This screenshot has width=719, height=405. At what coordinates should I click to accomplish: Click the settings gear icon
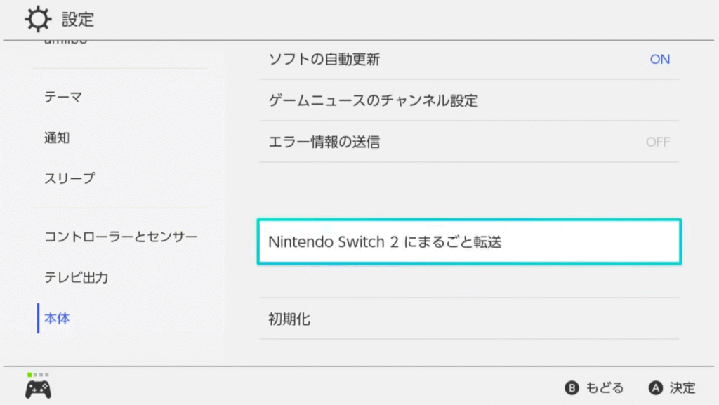[38, 19]
